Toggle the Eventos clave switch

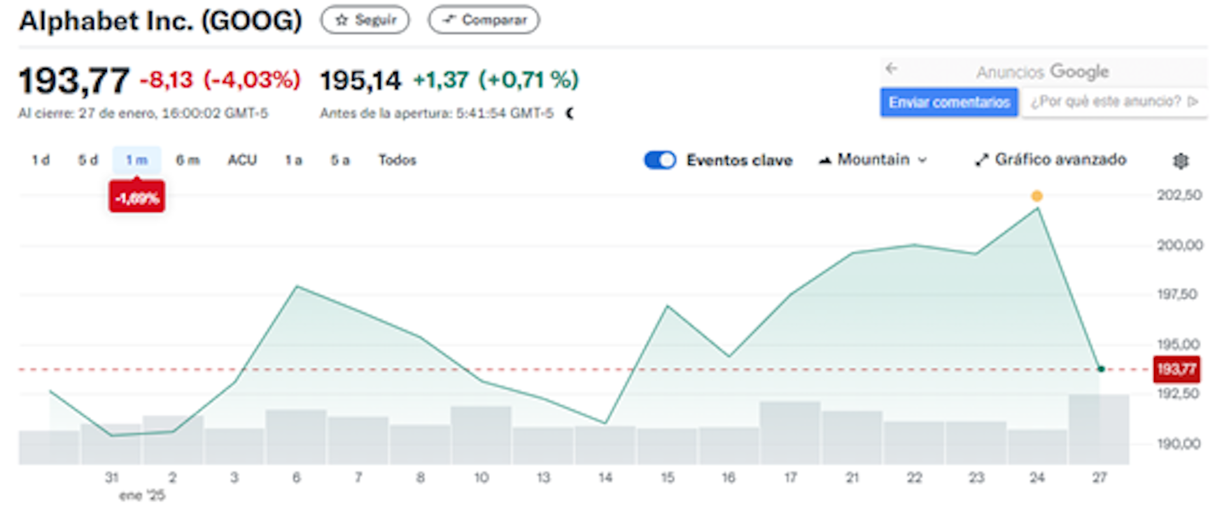click(660, 160)
